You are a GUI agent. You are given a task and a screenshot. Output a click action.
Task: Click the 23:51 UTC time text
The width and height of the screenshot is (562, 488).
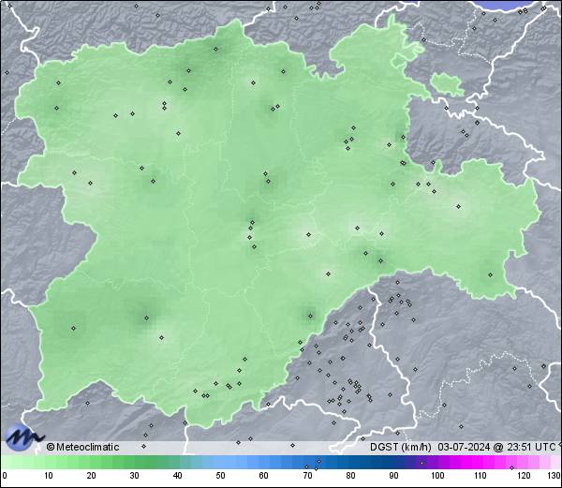click(530, 447)
